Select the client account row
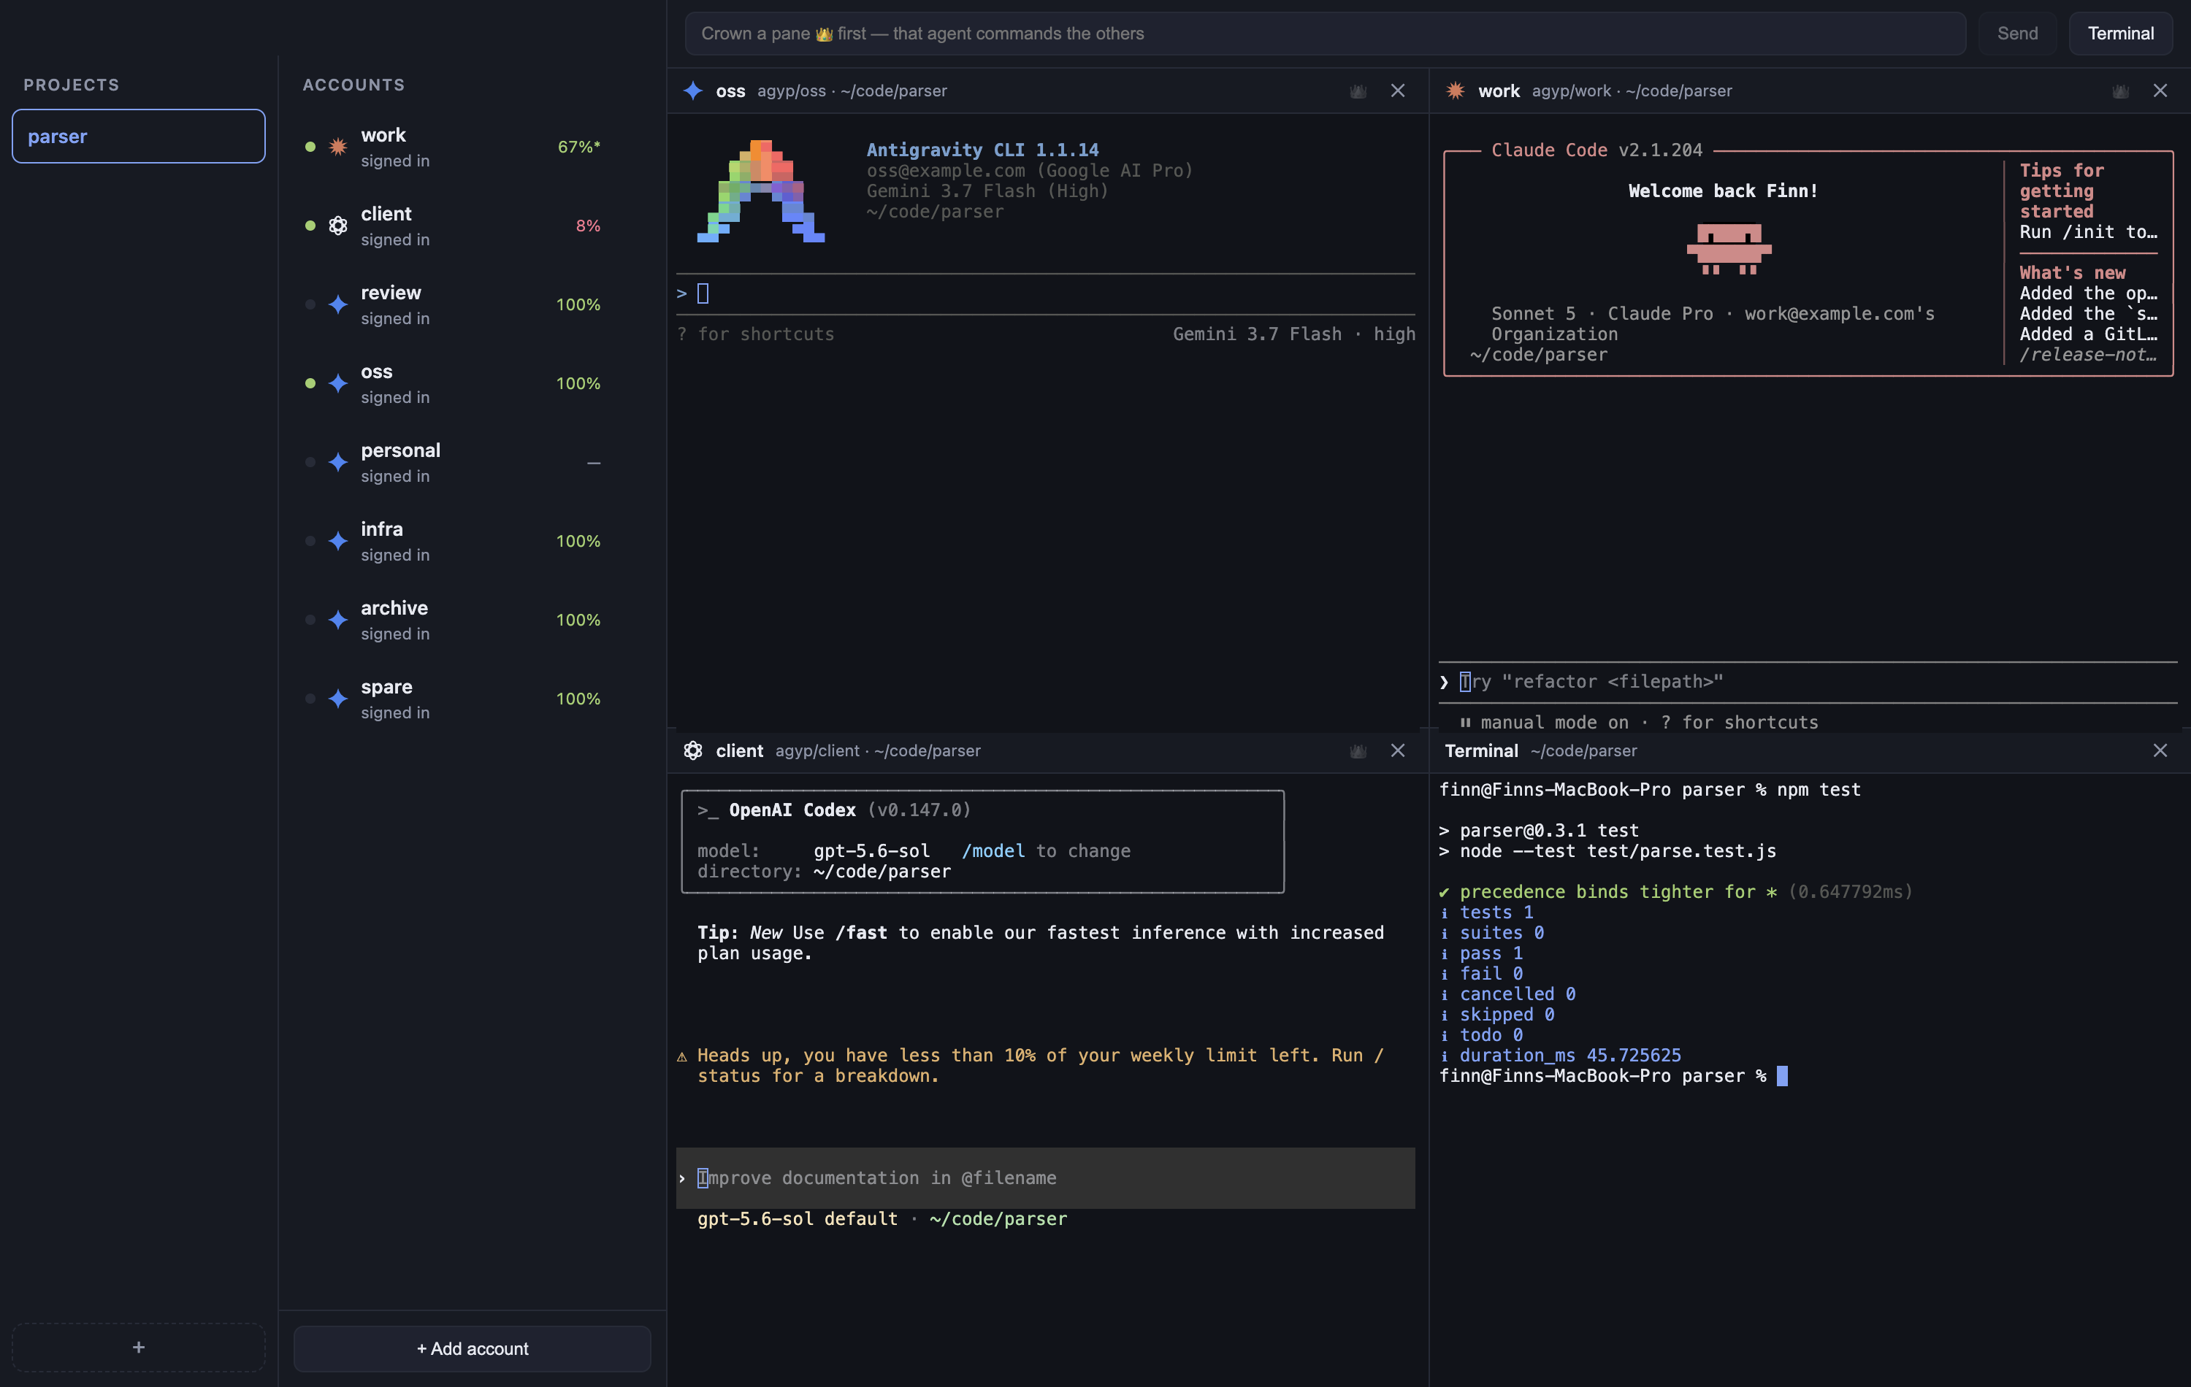The height and width of the screenshot is (1387, 2191). (473, 226)
